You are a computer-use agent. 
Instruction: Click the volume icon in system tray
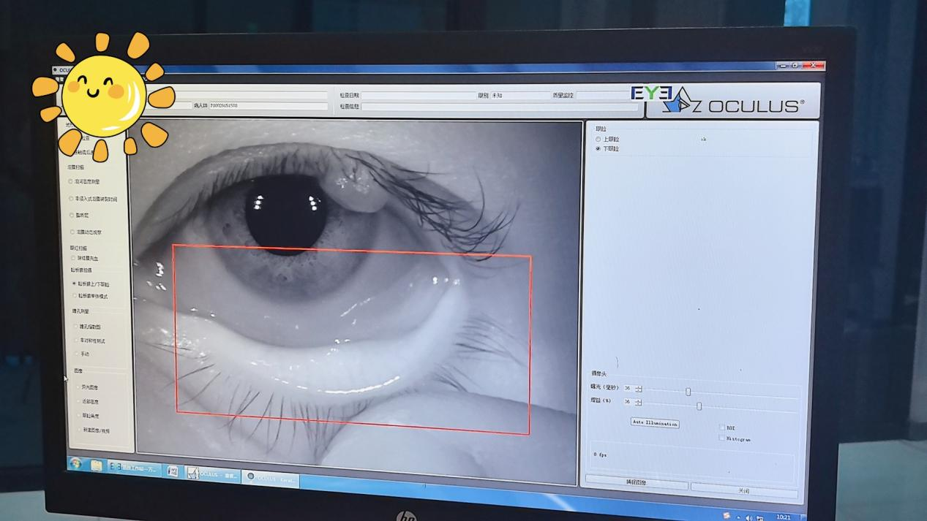pyautogui.click(x=748, y=518)
